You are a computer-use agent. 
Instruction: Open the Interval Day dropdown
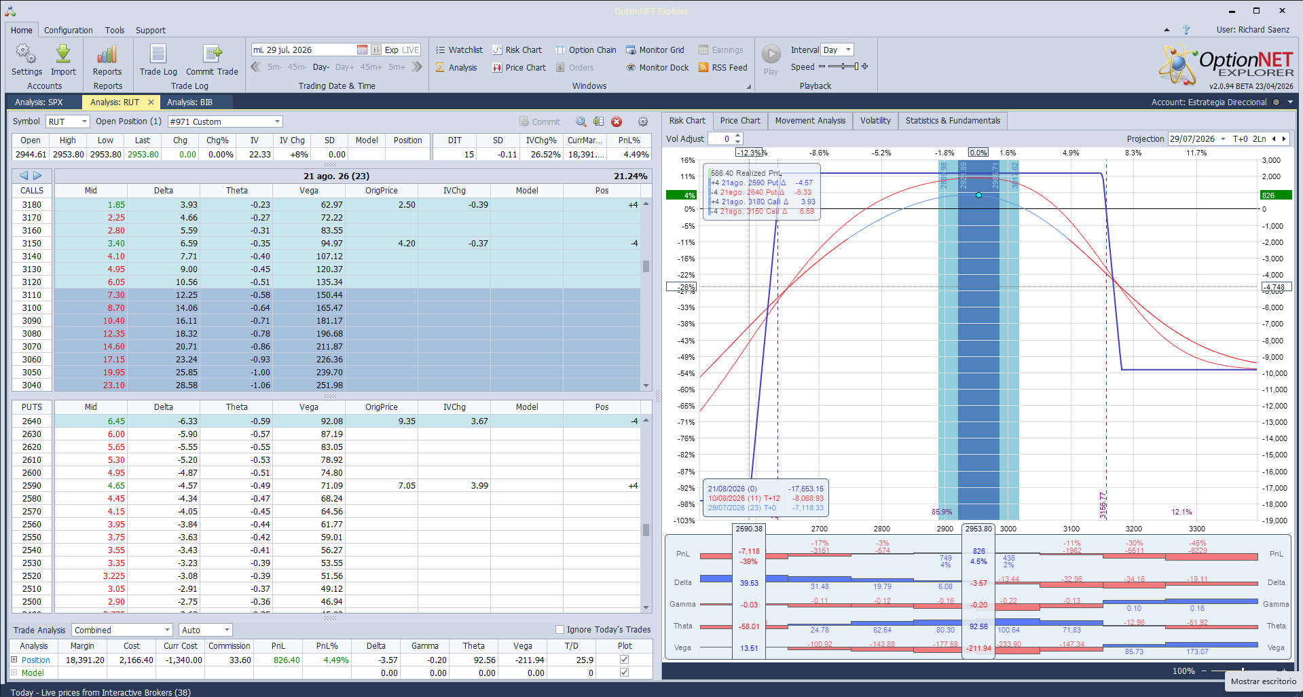point(848,50)
